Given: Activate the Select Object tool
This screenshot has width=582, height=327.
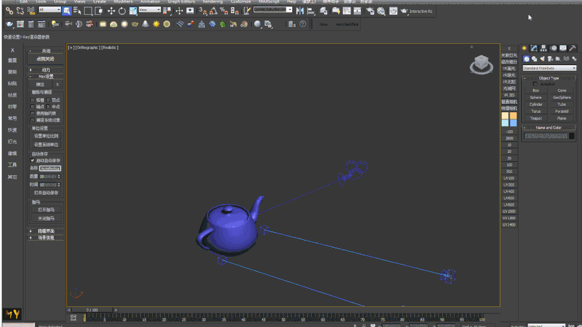Looking at the screenshot, I should tap(67, 11).
